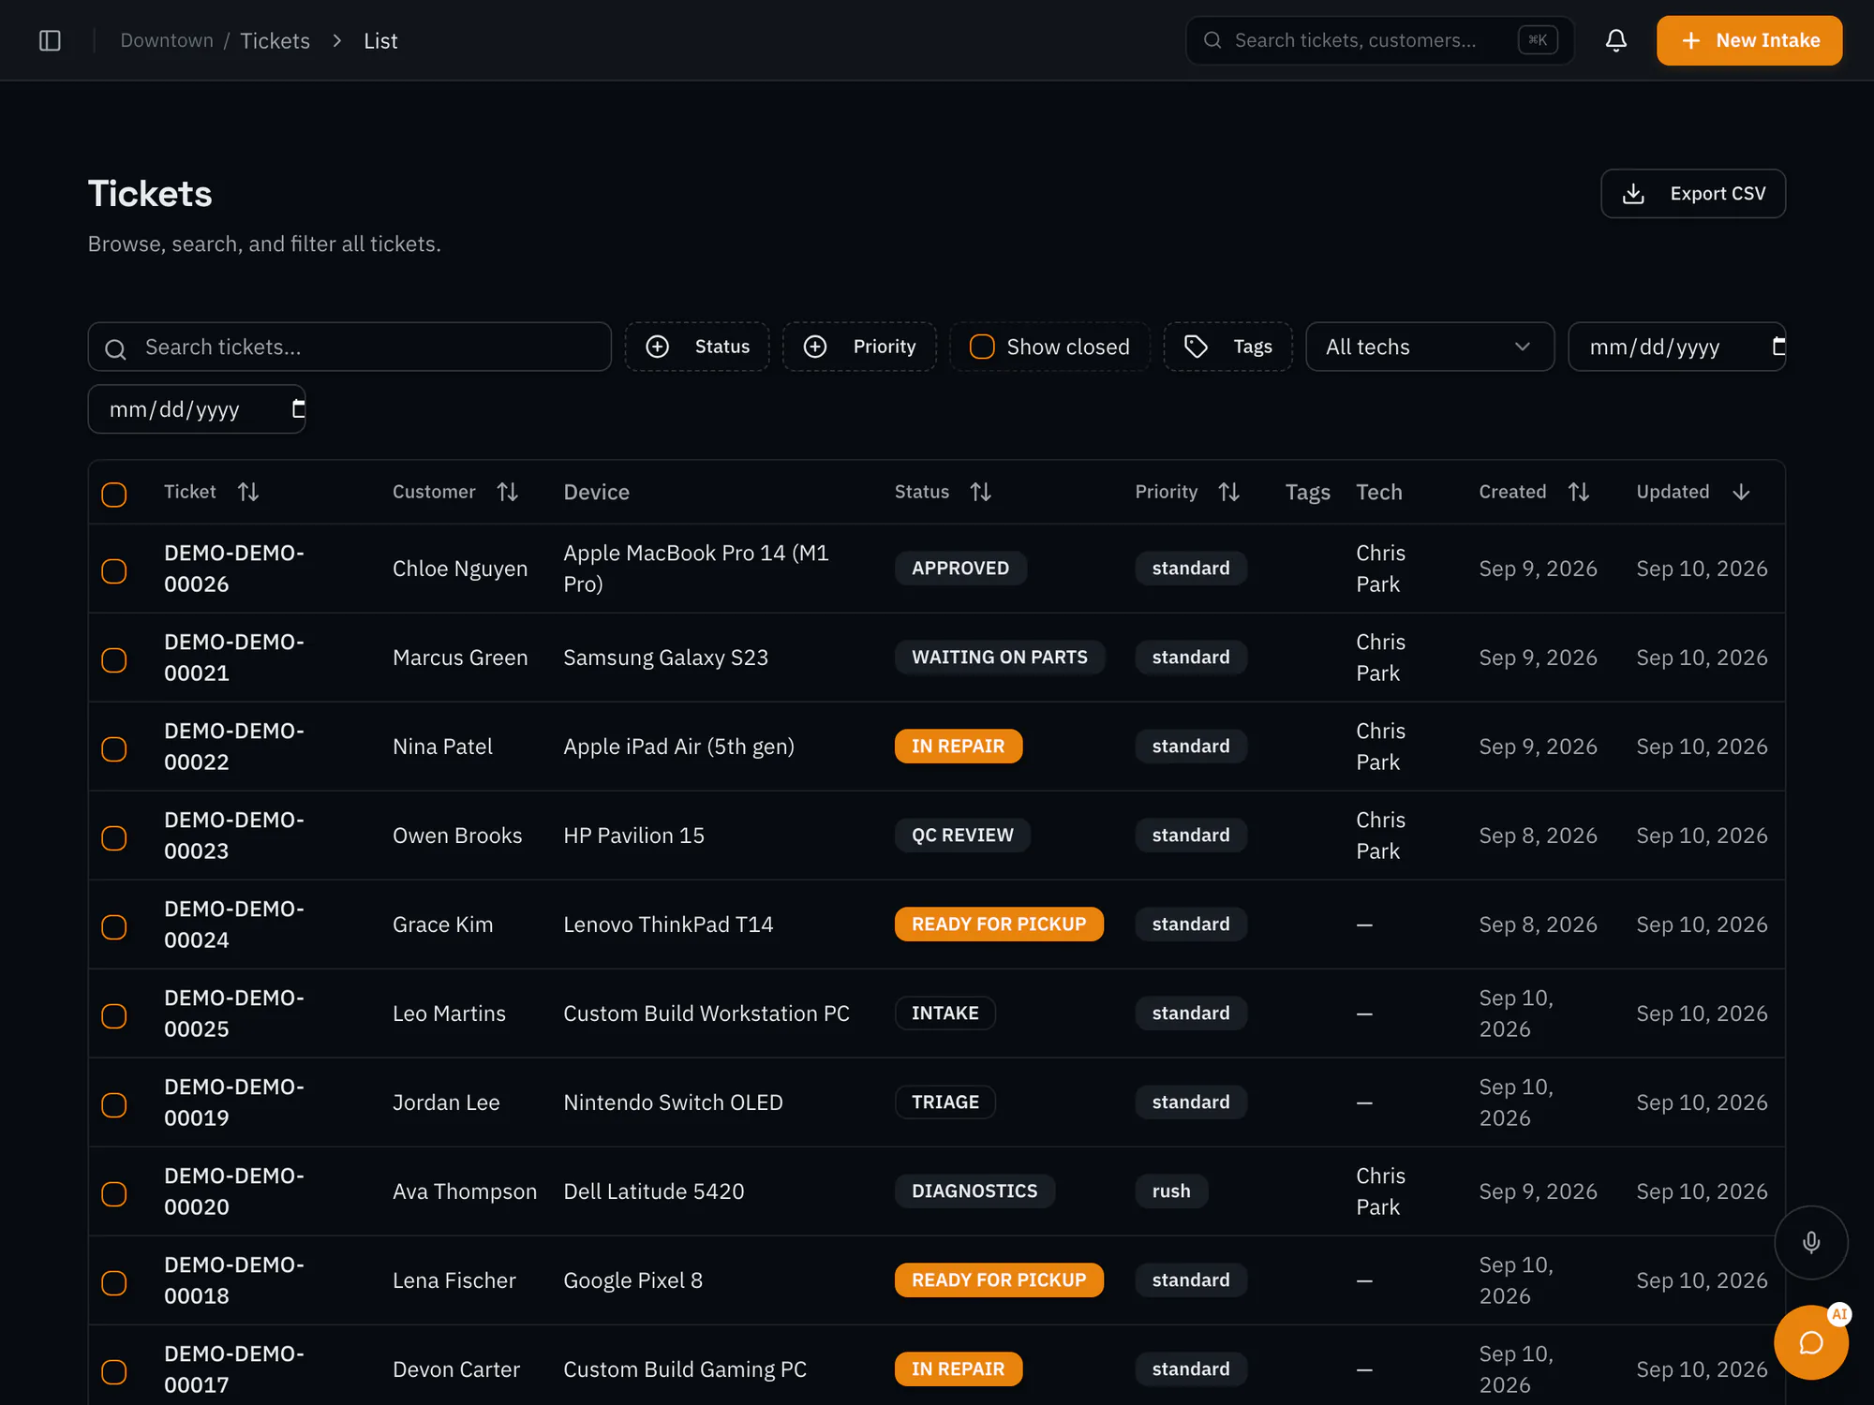Select all tickets header checkbox

click(x=114, y=494)
